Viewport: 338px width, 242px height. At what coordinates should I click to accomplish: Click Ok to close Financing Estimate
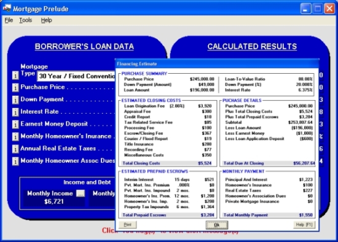tap(217, 225)
